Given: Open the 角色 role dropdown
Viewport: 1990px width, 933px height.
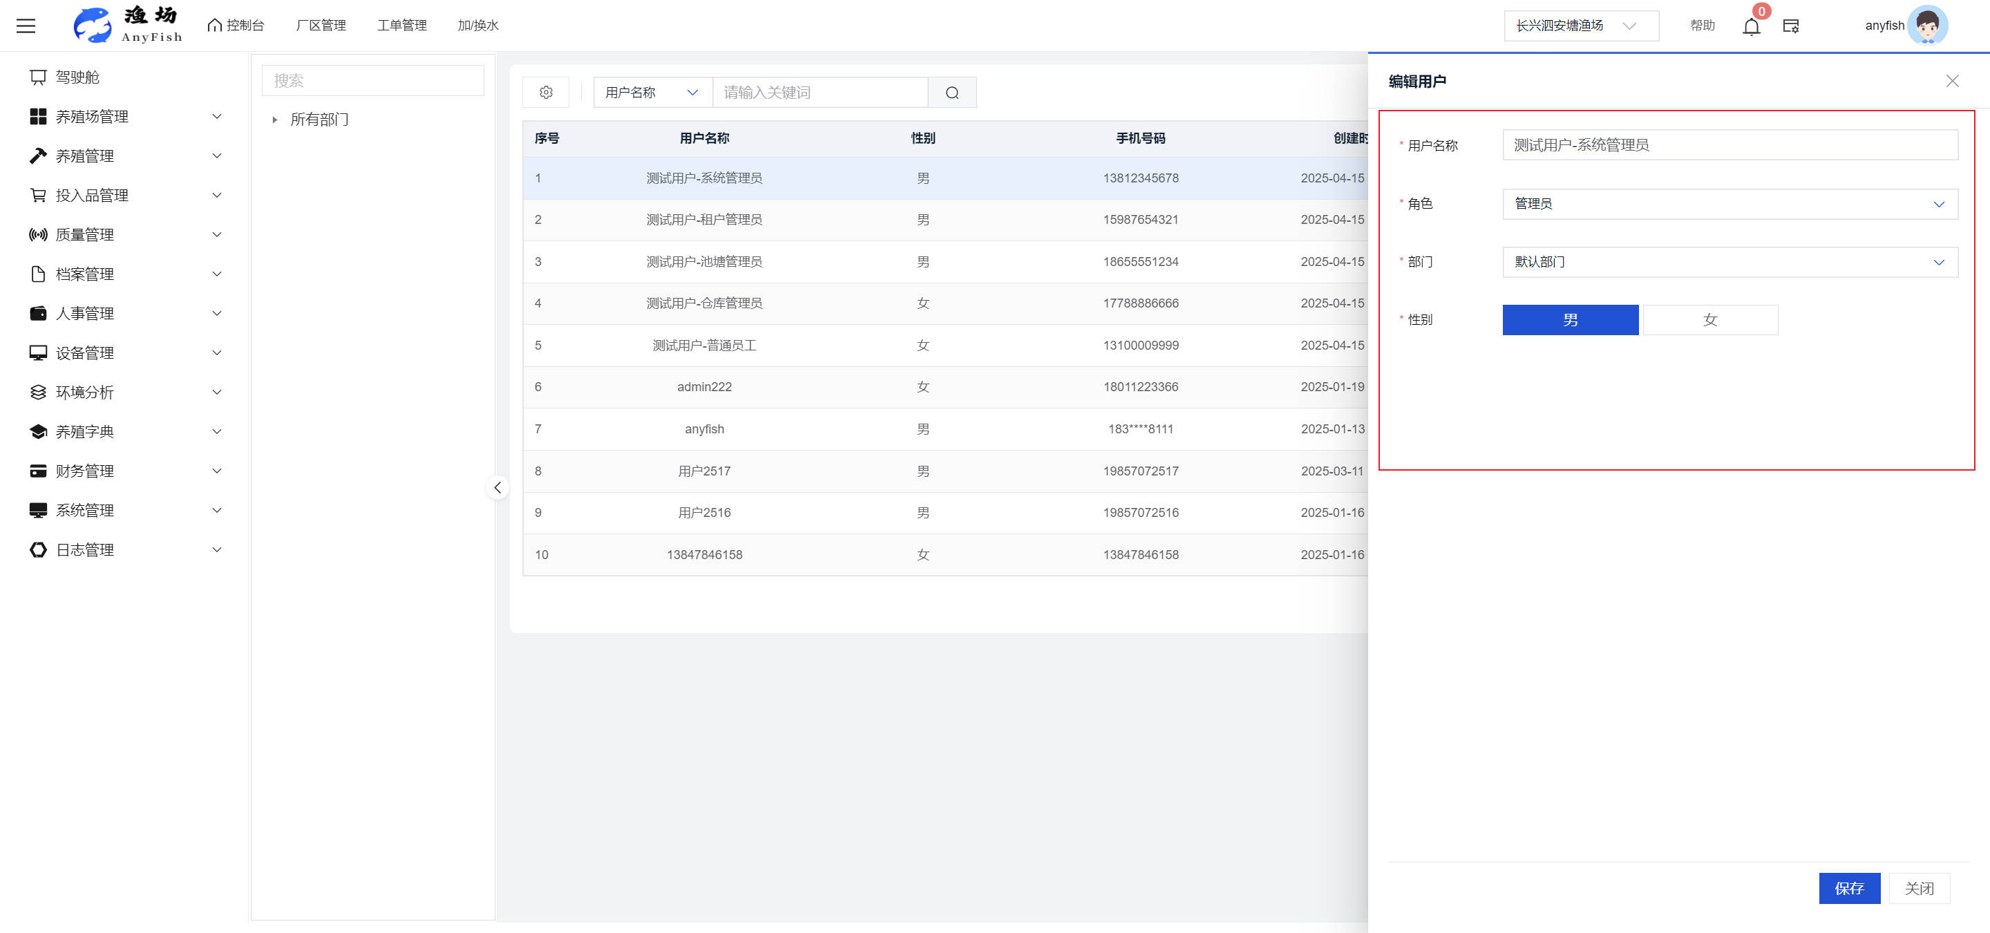Looking at the screenshot, I should [x=1729, y=204].
